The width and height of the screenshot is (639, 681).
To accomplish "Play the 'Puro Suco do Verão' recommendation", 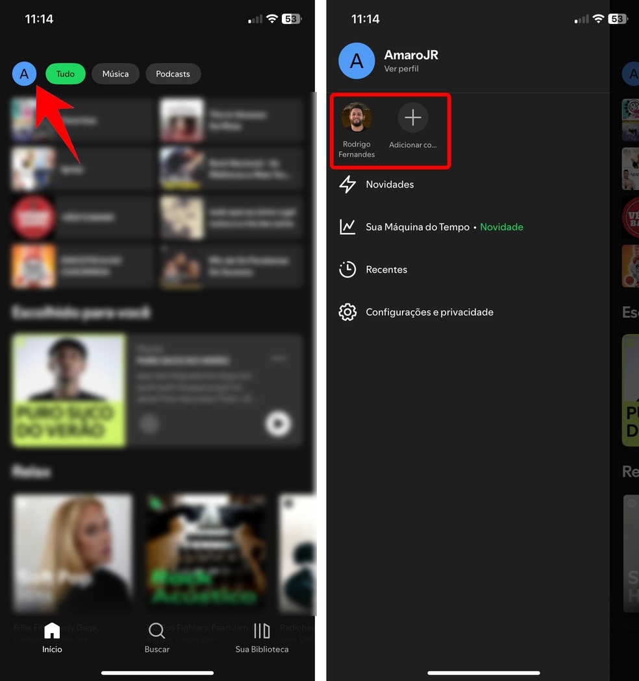I will pyautogui.click(x=279, y=424).
